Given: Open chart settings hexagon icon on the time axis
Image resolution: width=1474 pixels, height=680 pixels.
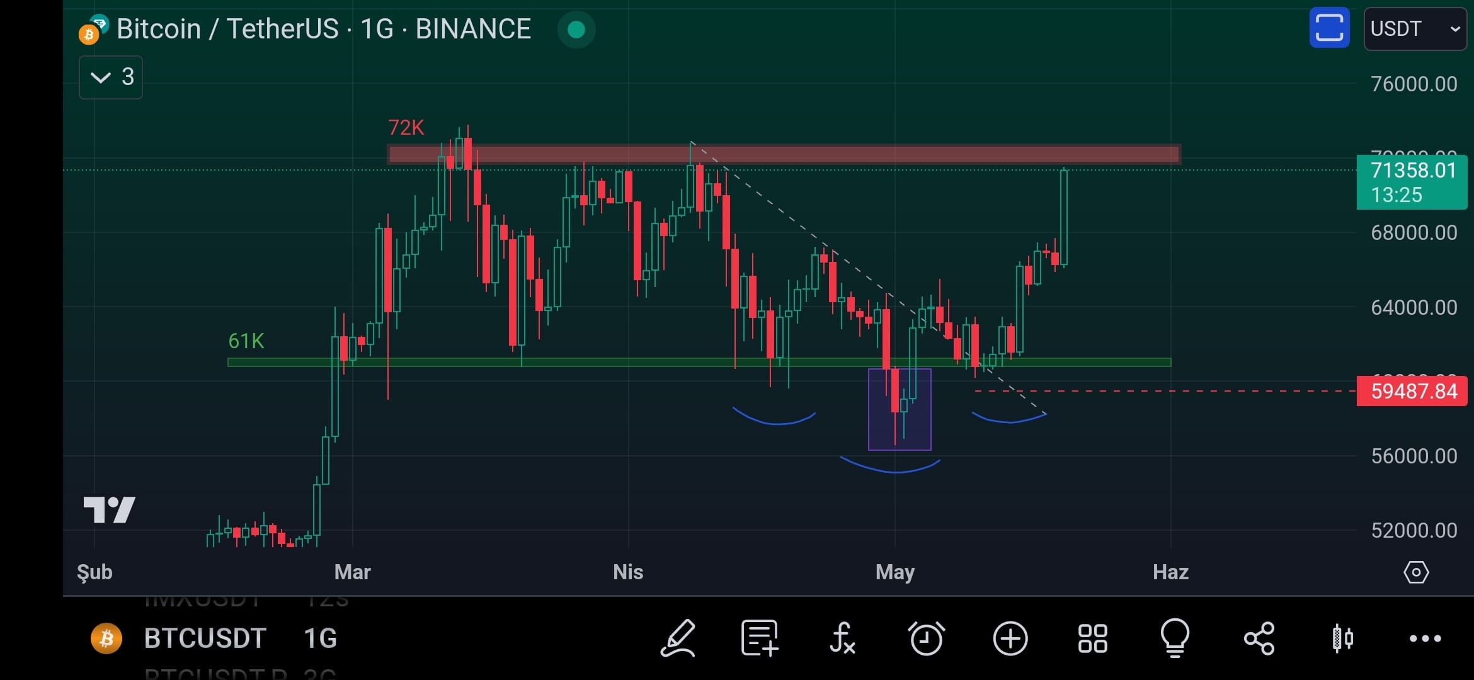Looking at the screenshot, I should (x=1416, y=572).
